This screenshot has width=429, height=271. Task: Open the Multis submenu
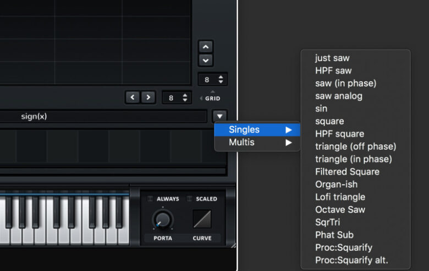pos(257,142)
